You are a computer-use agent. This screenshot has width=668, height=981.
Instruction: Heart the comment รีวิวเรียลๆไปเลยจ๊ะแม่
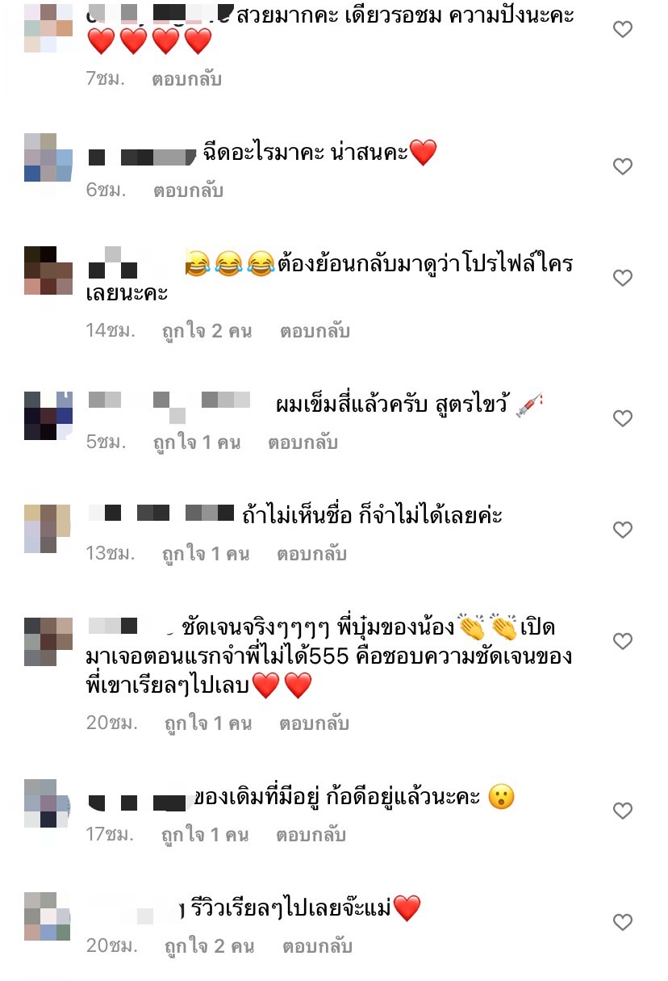[x=622, y=922]
